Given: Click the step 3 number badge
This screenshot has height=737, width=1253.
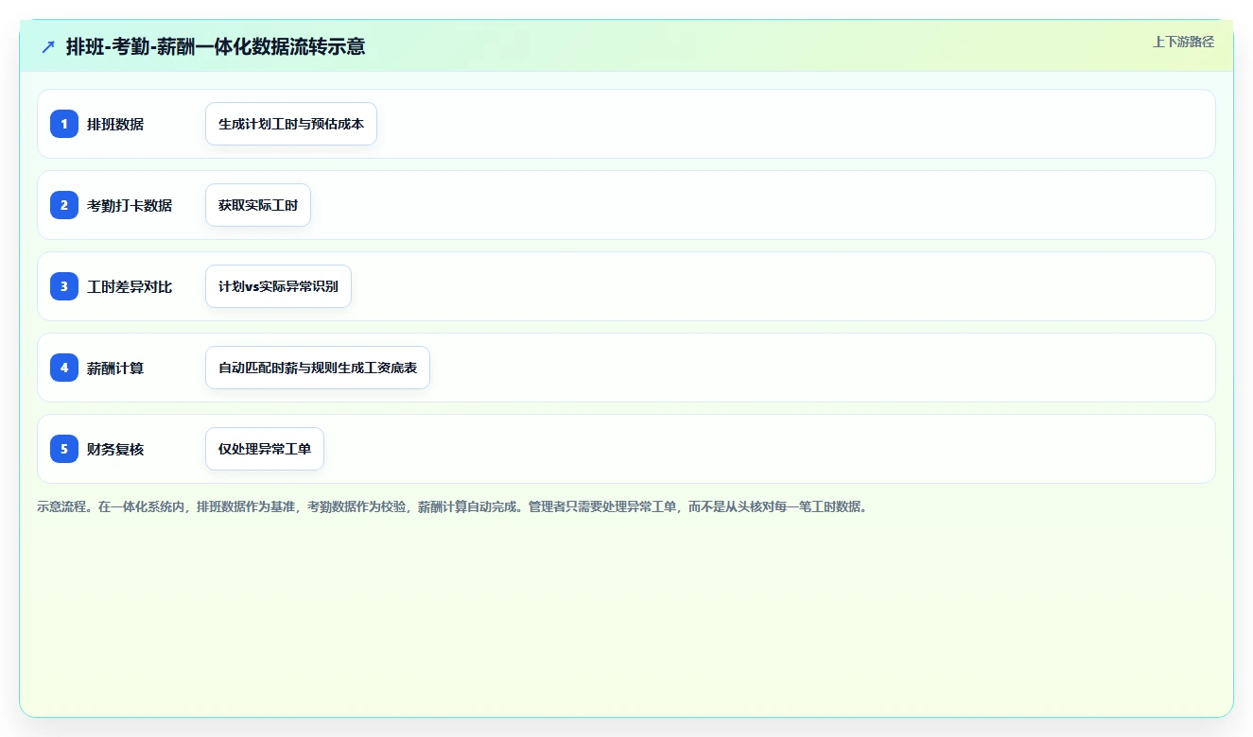Looking at the screenshot, I should click(x=64, y=286).
